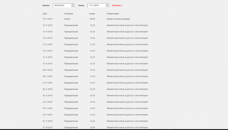Click the Сумма column header

(x=92, y=14)
